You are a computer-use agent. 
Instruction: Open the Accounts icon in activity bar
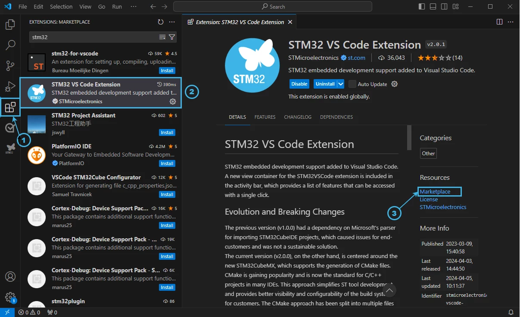[x=10, y=277]
